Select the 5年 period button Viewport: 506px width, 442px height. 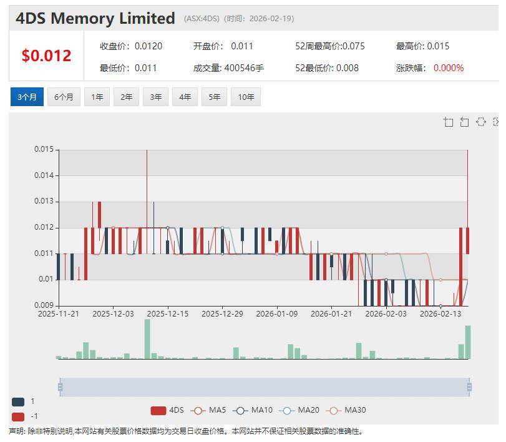[214, 97]
